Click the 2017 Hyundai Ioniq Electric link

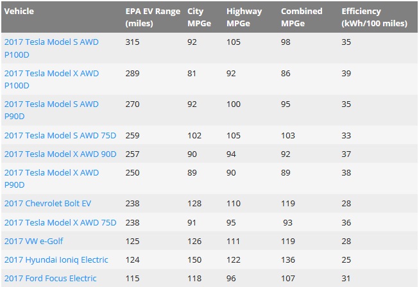click(56, 259)
